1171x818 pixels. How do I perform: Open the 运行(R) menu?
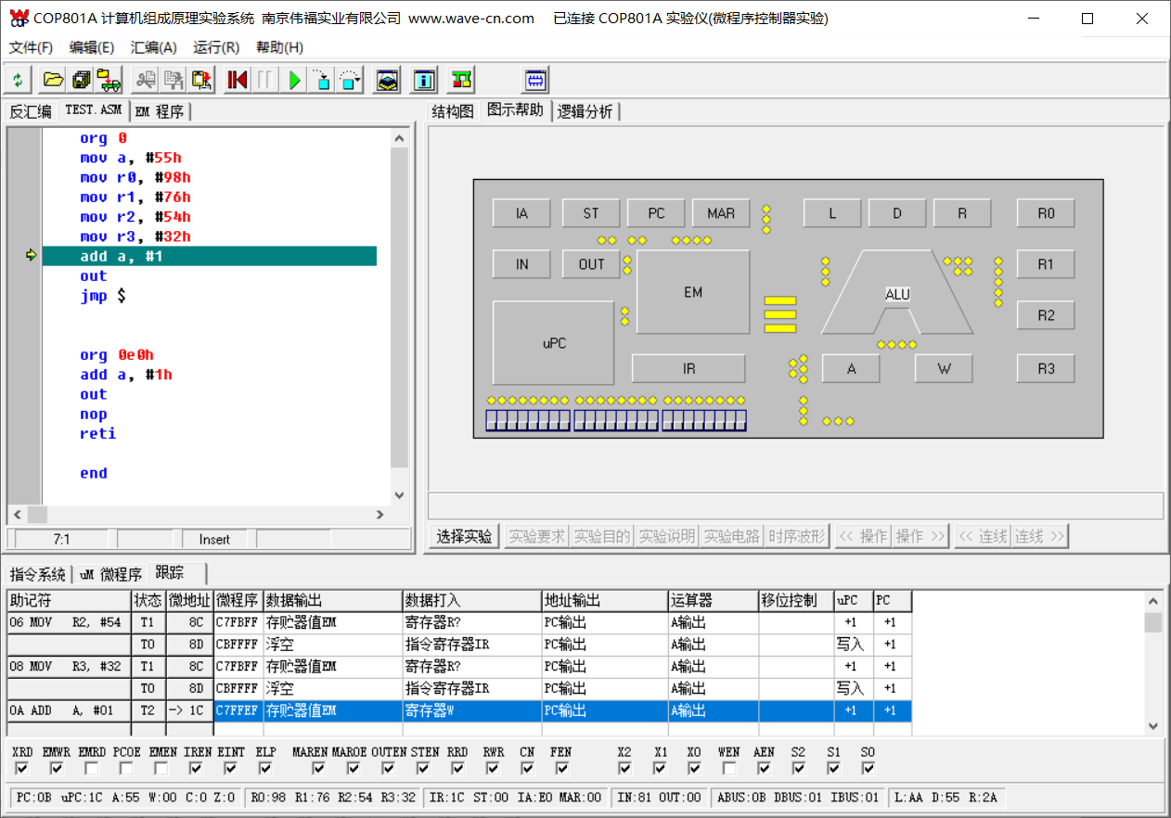215,47
